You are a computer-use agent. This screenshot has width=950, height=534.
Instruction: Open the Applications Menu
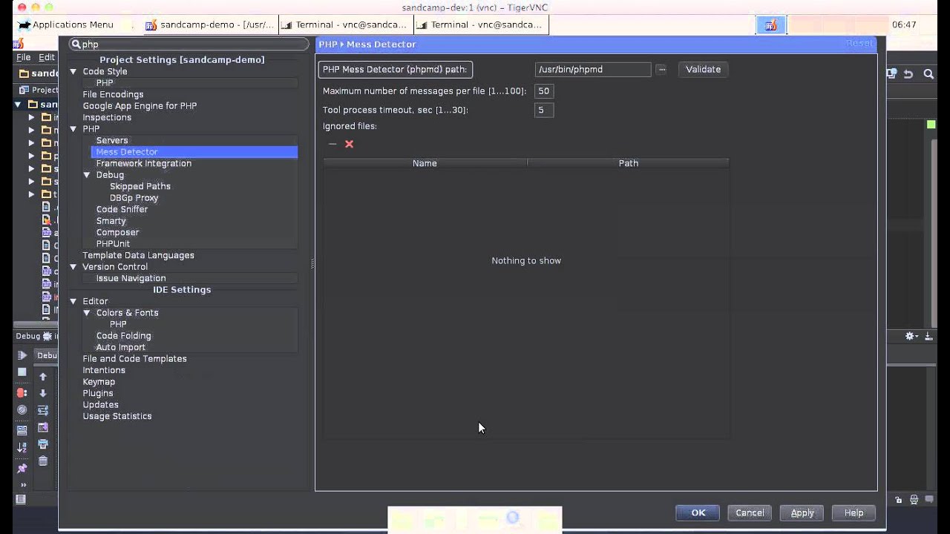(65, 24)
